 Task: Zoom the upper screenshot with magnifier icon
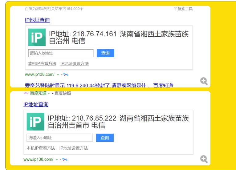pos(204,81)
